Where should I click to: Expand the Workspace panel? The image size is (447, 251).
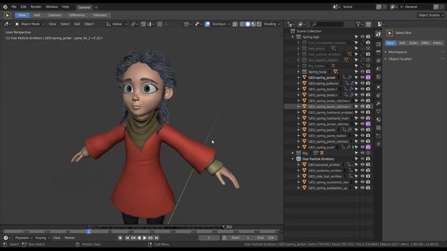coord(397,52)
